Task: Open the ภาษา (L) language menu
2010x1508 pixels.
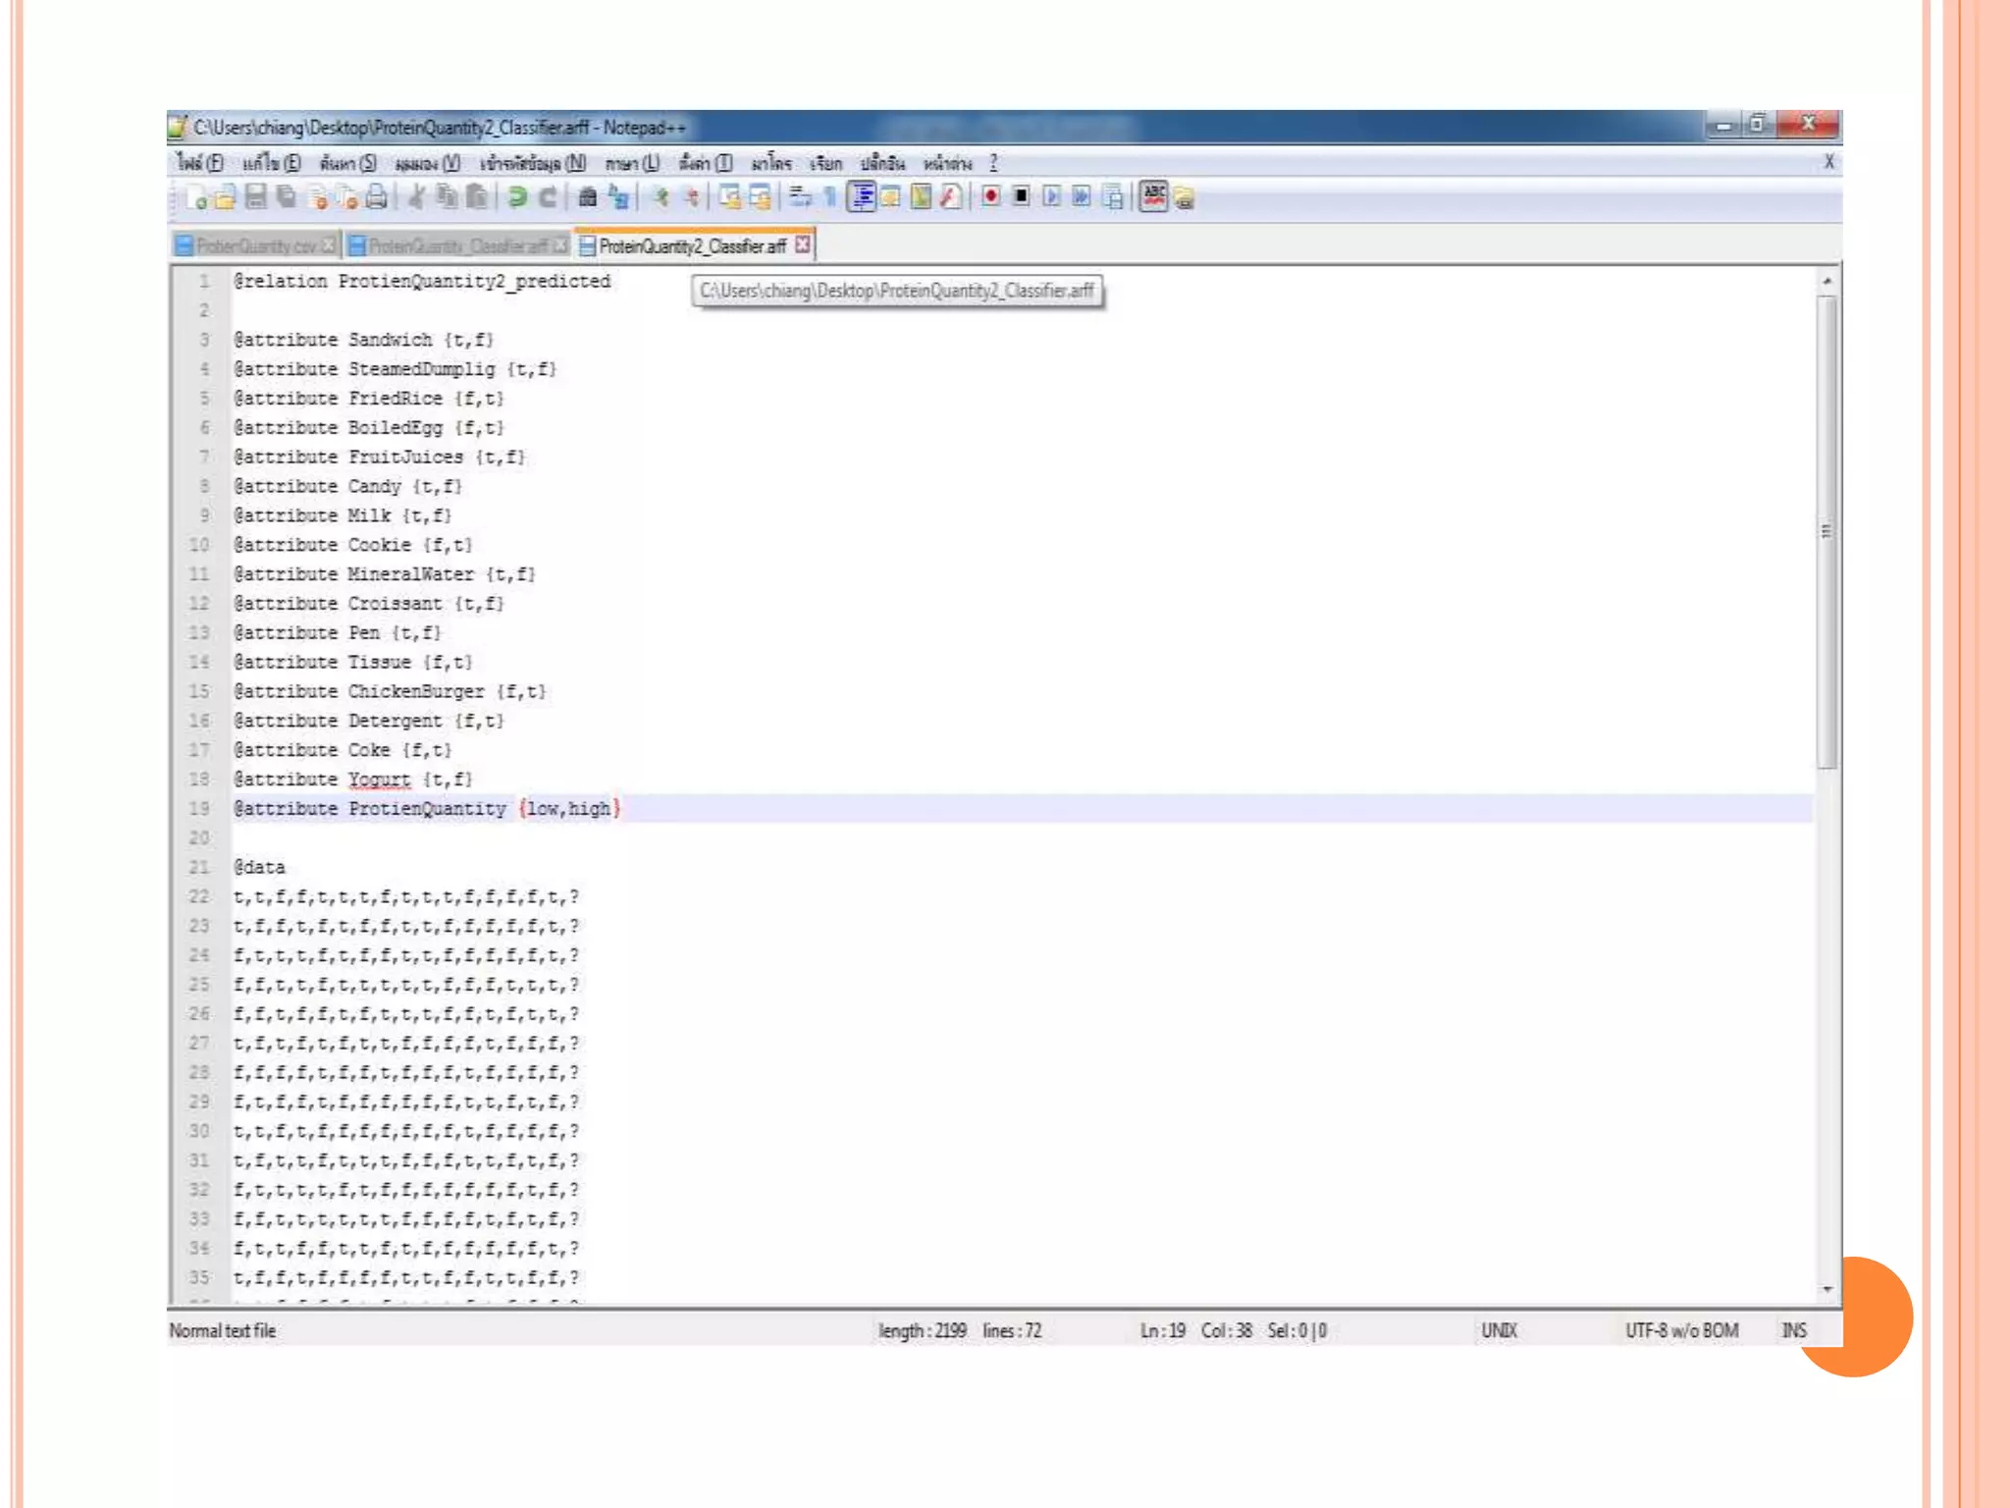Action: pyautogui.click(x=631, y=163)
